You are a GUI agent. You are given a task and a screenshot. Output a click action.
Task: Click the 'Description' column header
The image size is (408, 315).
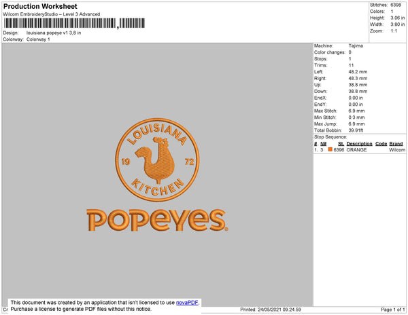point(359,144)
